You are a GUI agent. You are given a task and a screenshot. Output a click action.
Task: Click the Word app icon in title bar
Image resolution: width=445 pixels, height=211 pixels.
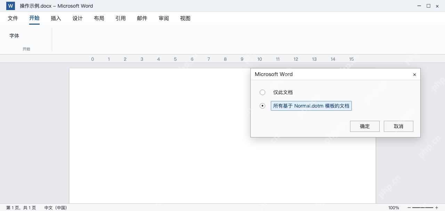click(x=10, y=6)
